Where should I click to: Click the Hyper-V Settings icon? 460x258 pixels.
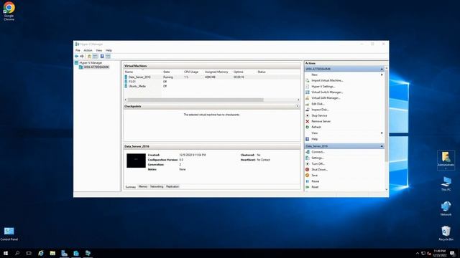click(x=308, y=86)
